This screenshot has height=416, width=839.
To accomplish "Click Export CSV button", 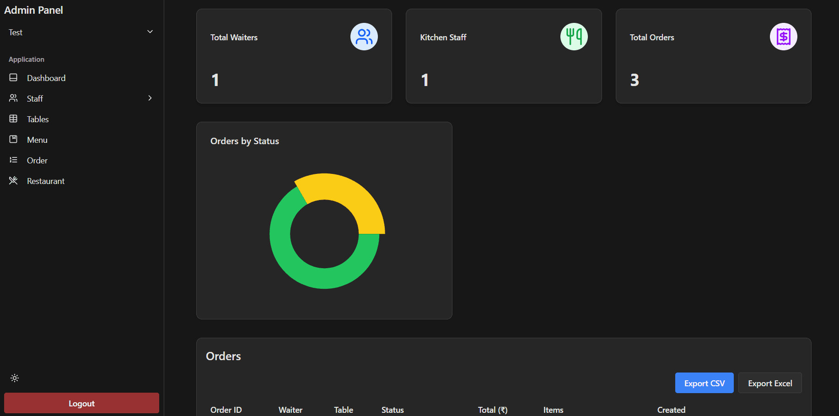I will (x=705, y=383).
